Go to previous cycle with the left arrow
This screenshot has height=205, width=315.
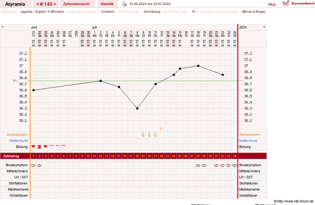coord(37,4)
